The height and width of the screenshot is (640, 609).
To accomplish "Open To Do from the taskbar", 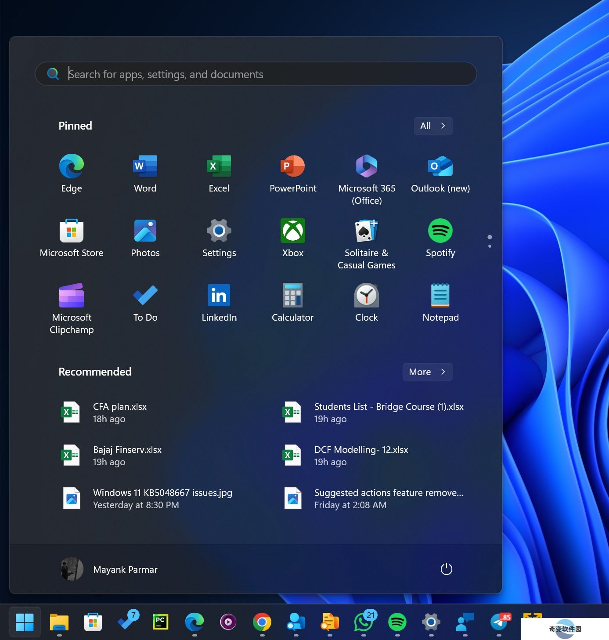I will [127, 621].
